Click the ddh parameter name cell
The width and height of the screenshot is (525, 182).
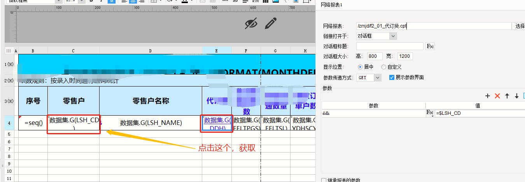click(373, 113)
